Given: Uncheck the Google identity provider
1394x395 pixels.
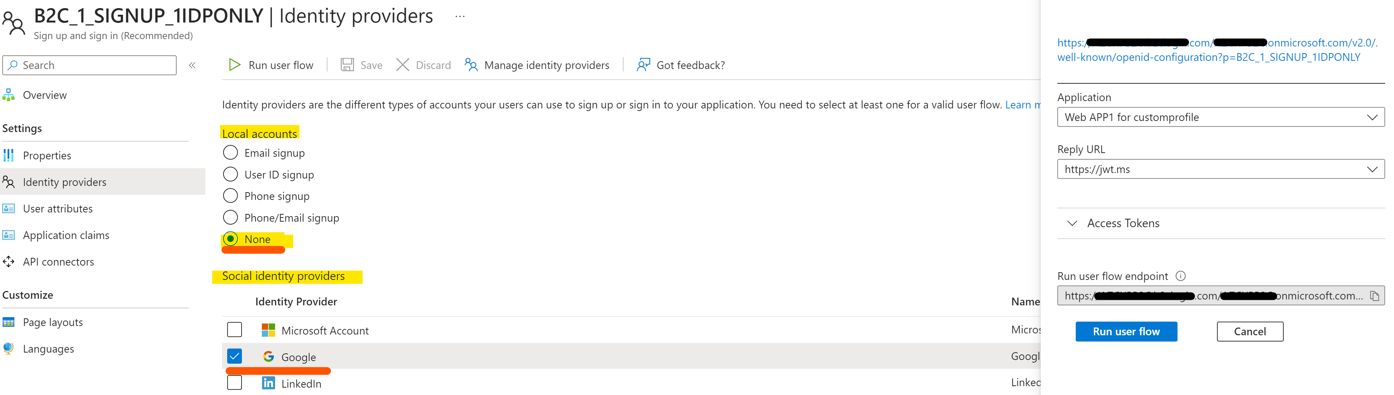Looking at the screenshot, I should (234, 356).
